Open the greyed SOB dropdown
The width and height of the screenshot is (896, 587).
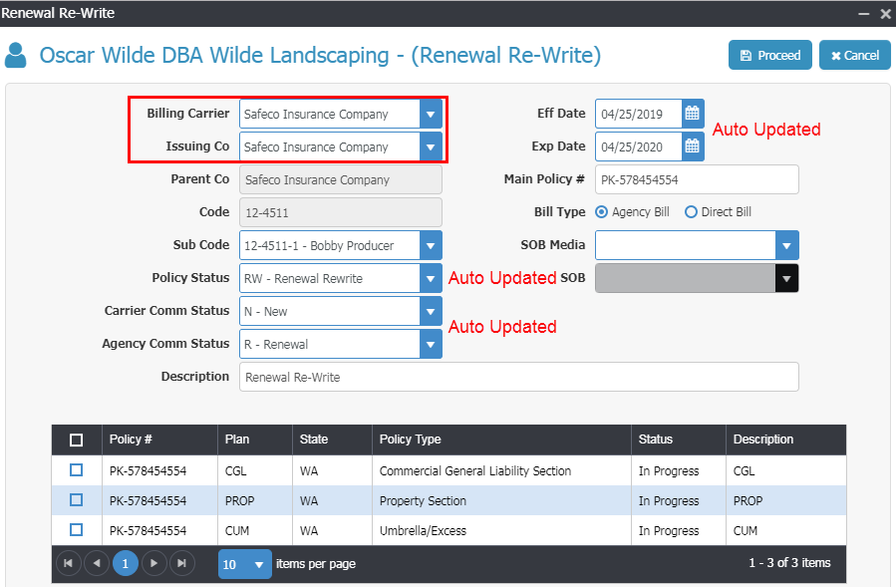tap(786, 278)
